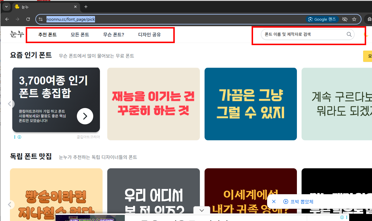Collapse the font list with the chevron button
372x221 pixels.
coord(201,210)
